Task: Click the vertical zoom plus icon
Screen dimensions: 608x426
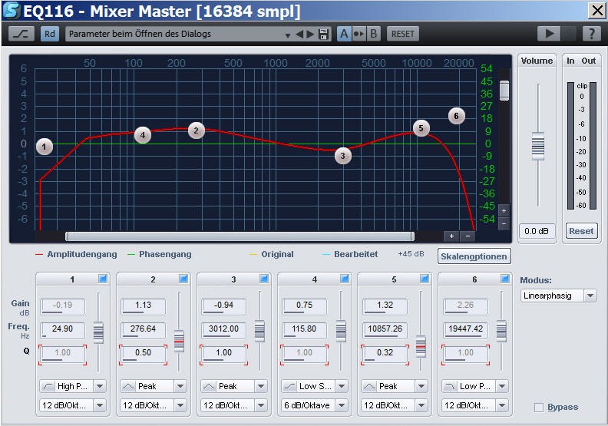Action: point(504,211)
